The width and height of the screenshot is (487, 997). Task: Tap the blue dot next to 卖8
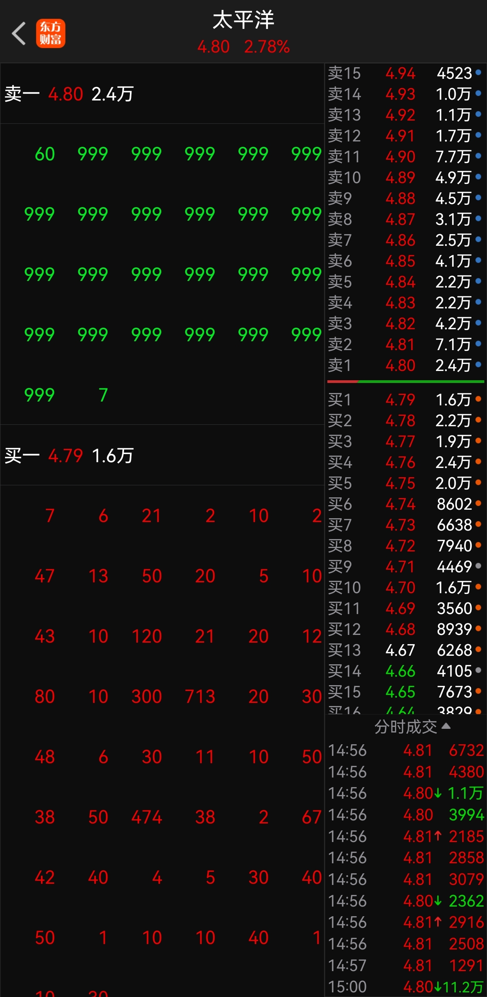coord(478,219)
